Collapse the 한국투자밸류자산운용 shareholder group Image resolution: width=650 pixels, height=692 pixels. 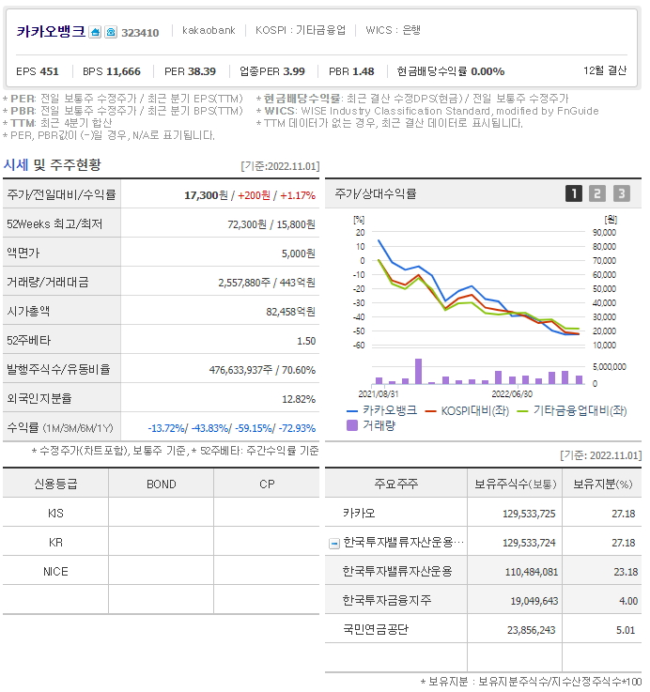point(334,544)
